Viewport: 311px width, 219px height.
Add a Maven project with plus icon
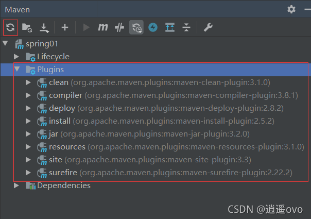click(65, 27)
